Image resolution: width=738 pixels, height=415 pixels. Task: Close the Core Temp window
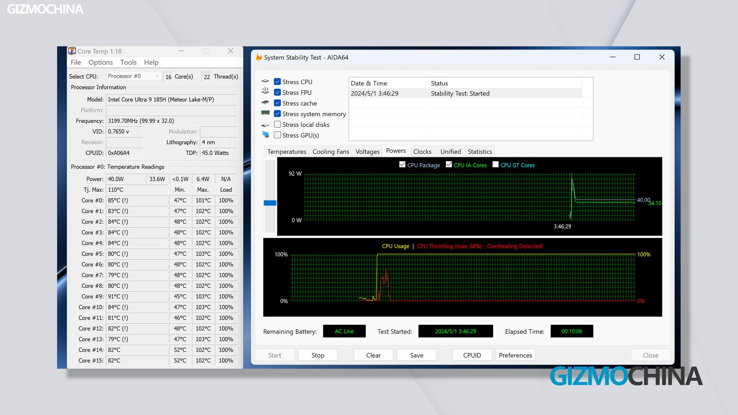pos(231,51)
